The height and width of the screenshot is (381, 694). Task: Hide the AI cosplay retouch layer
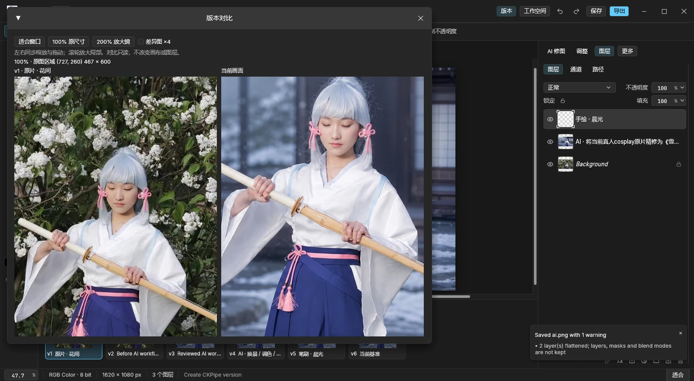click(x=550, y=142)
